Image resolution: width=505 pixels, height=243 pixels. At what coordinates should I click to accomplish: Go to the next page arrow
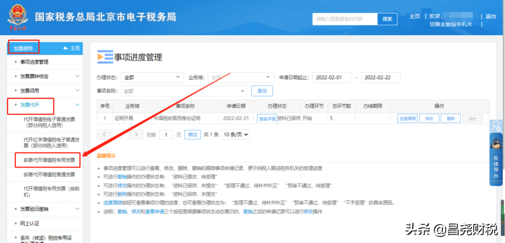coord(136,134)
